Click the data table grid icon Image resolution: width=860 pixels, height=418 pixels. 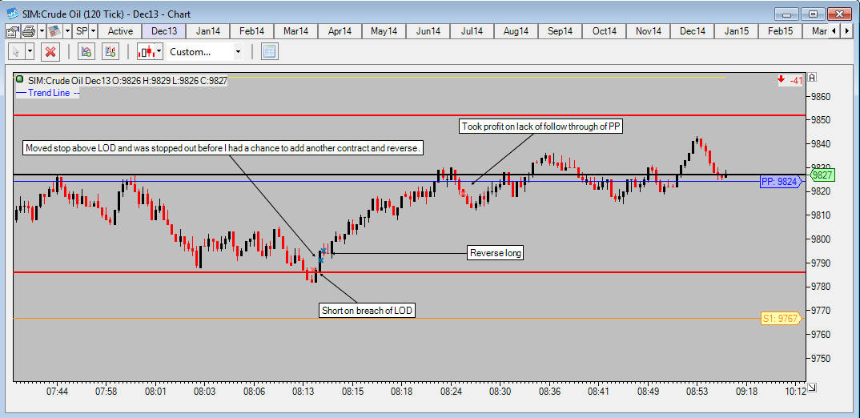270,52
